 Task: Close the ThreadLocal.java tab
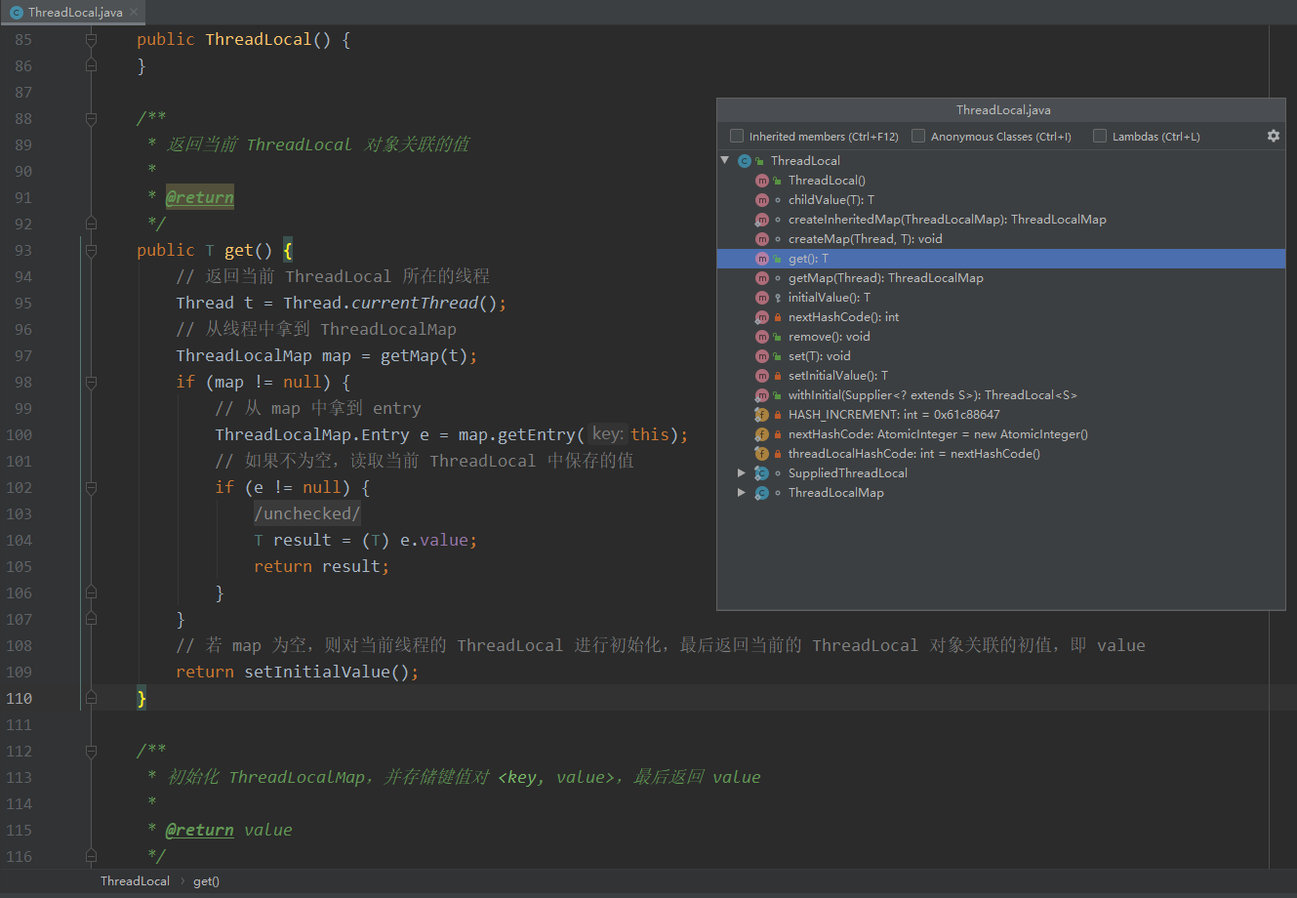(134, 13)
